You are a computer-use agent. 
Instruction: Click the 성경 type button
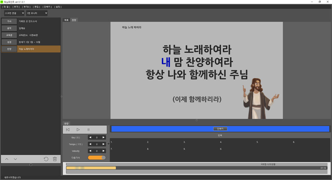(9, 42)
